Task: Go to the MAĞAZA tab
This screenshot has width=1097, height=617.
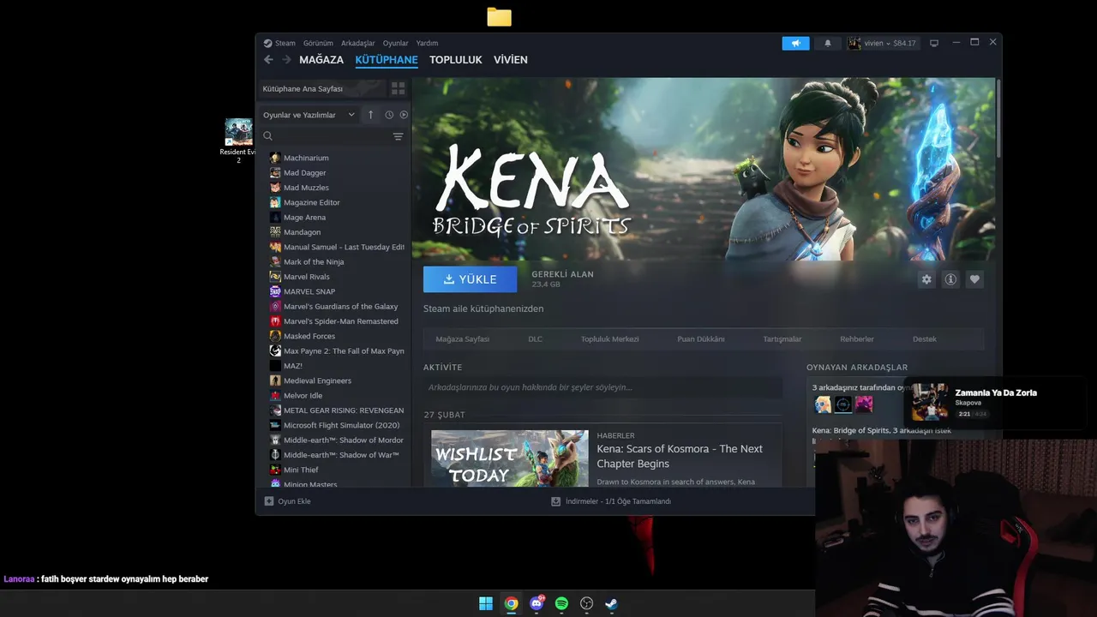Action: (321, 60)
